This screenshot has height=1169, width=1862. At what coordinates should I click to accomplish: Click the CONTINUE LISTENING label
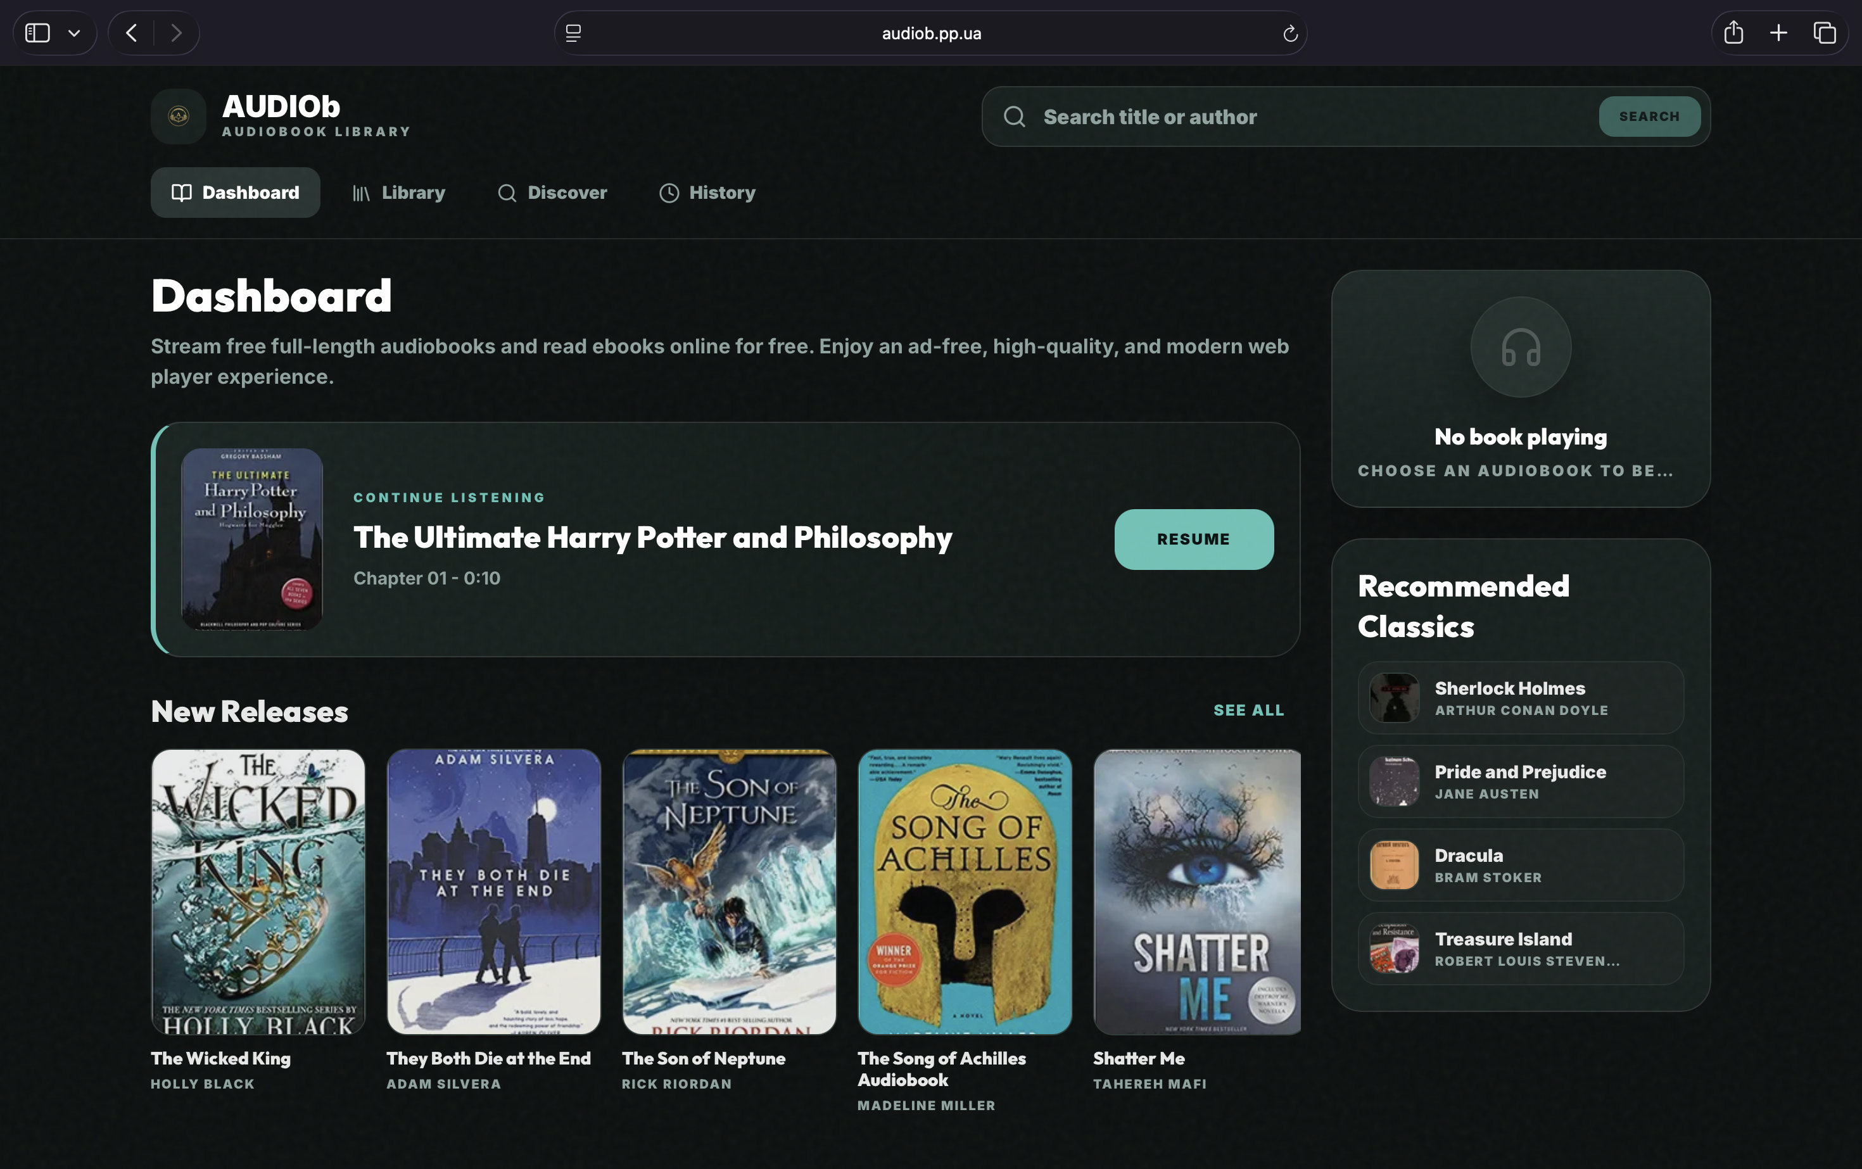click(x=449, y=498)
